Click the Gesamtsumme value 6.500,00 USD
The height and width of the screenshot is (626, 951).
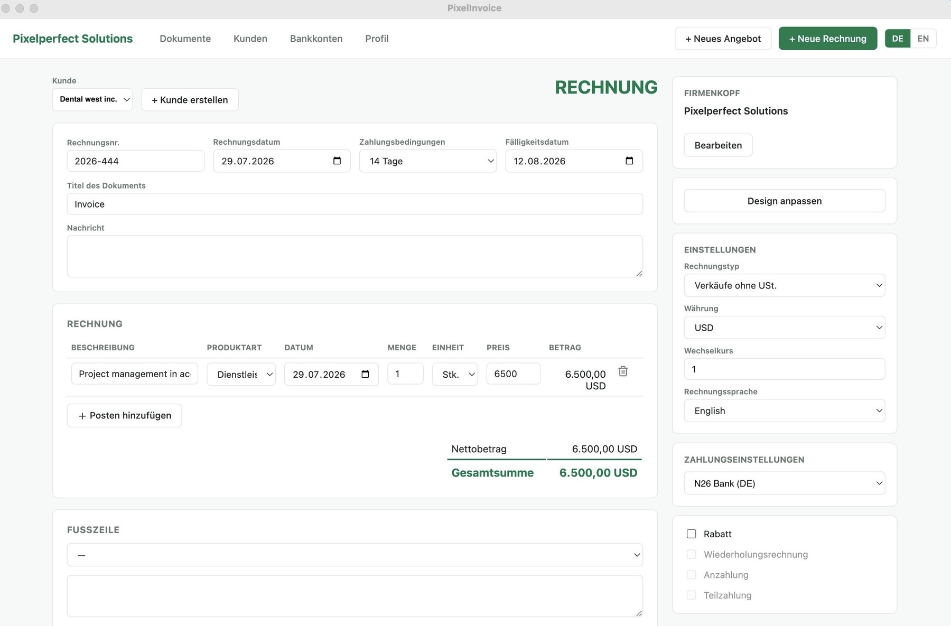[598, 473]
